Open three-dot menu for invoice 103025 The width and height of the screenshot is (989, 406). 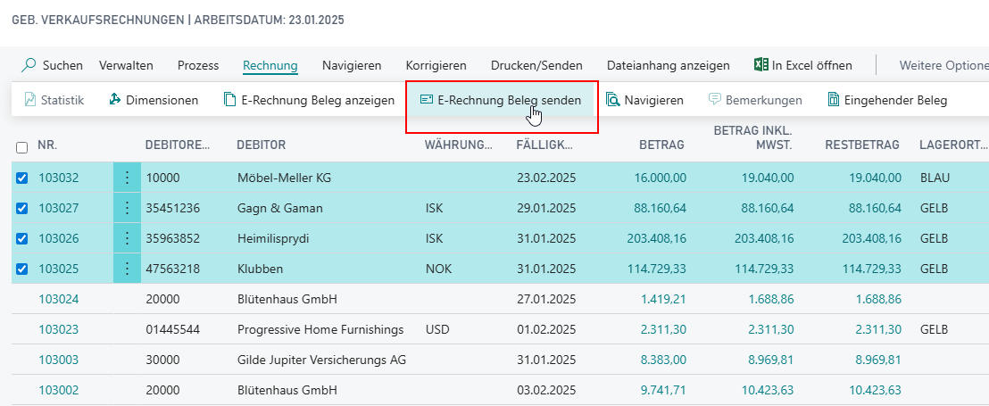127,269
